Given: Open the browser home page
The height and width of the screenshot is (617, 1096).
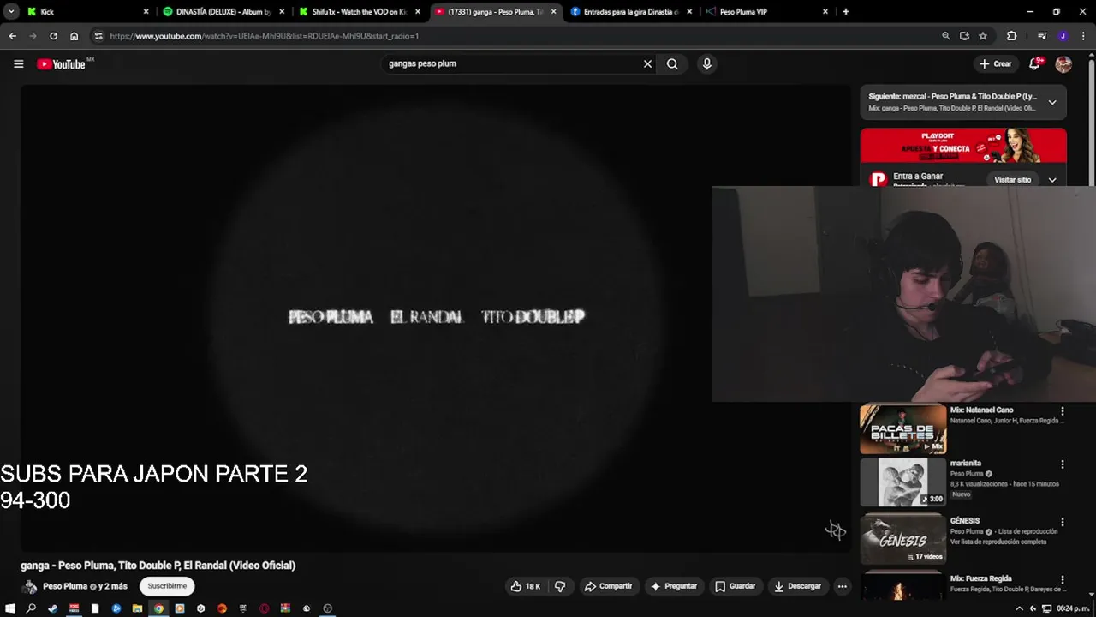Looking at the screenshot, I should 74,36.
